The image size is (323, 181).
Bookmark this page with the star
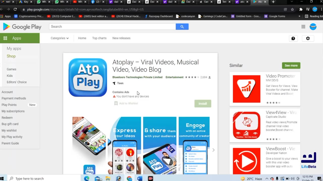[x=292, y=9]
